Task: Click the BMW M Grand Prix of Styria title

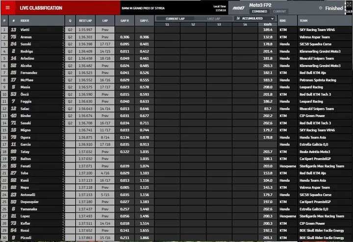Action: [143, 8]
